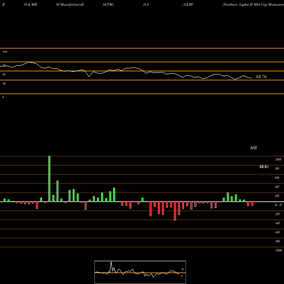Click the tallest green MR histogram bar
Viewport: 284px width, 284px height.
point(49,179)
